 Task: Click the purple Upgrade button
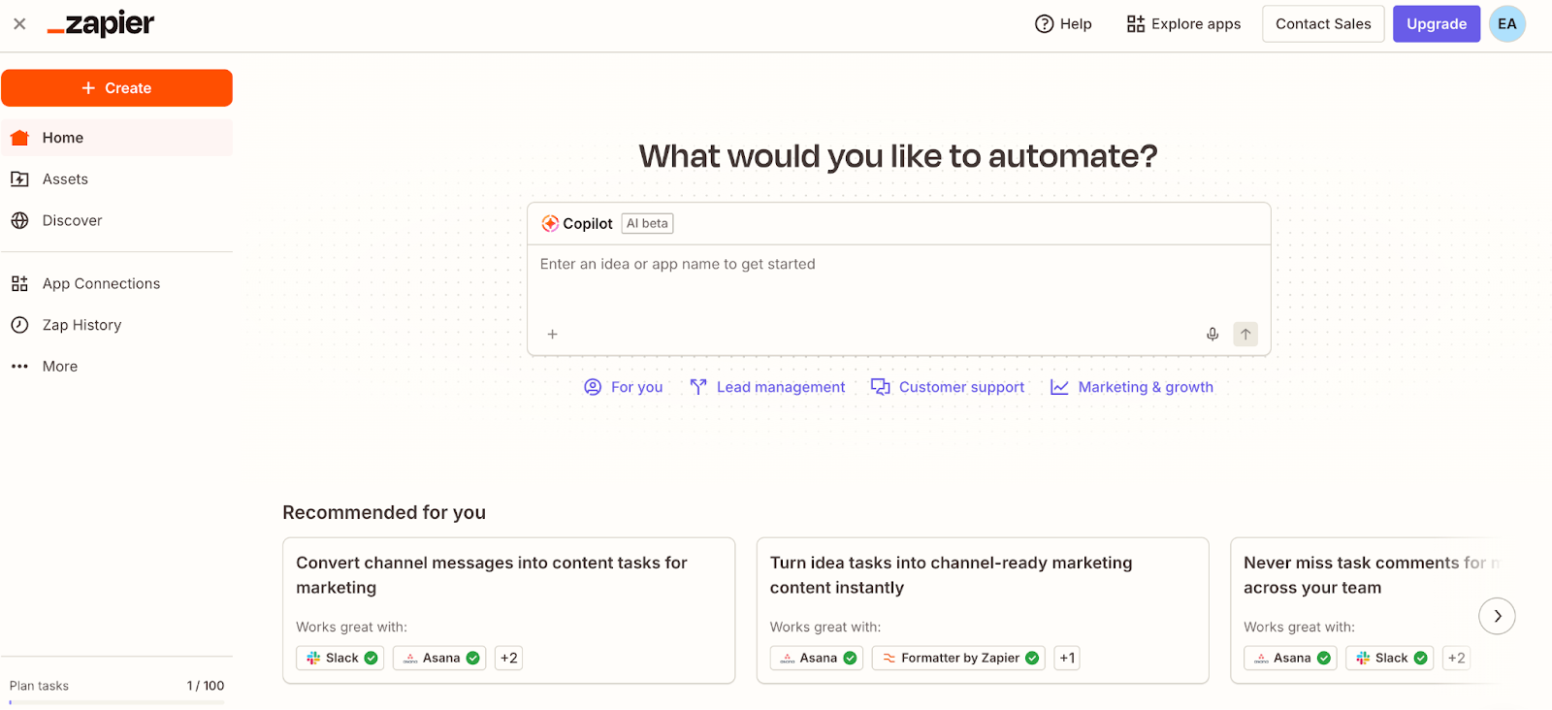[1437, 24]
